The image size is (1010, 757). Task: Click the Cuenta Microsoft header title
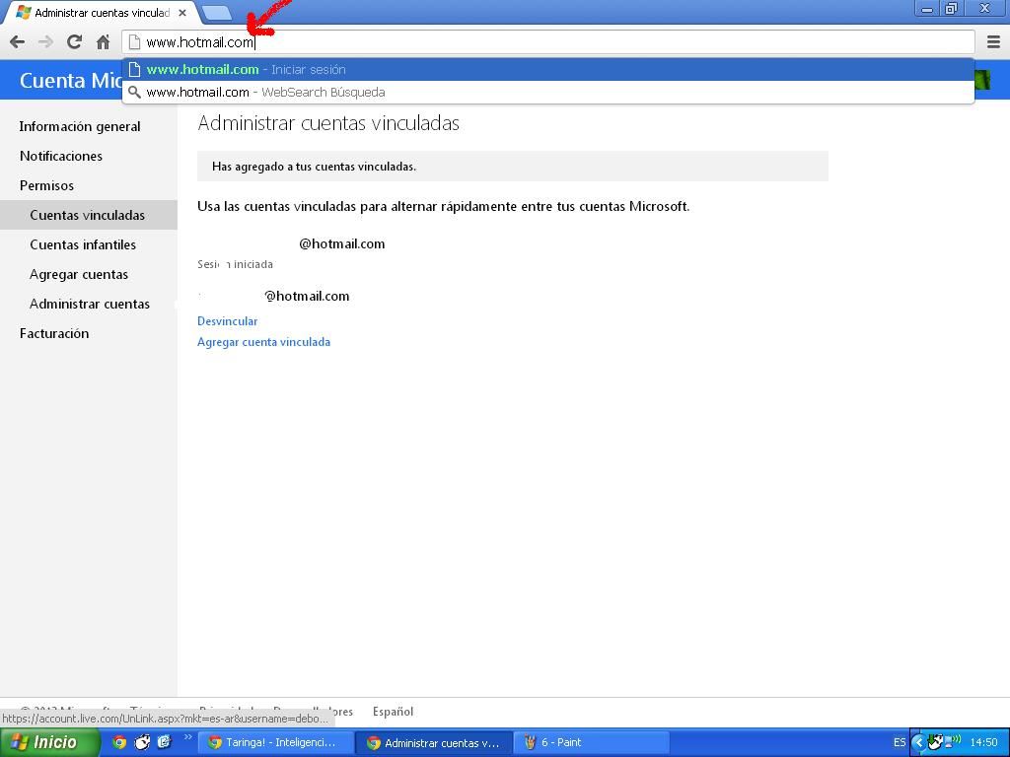[71, 81]
